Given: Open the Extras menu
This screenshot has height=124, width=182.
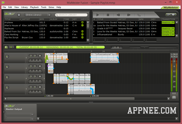Looking at the screenshot, I should coord(51,7).
